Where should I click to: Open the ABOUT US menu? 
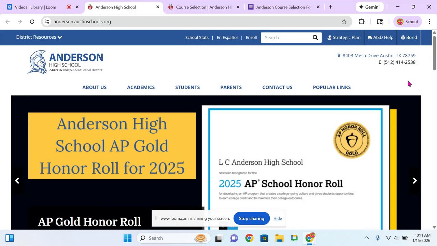point(95,87)
